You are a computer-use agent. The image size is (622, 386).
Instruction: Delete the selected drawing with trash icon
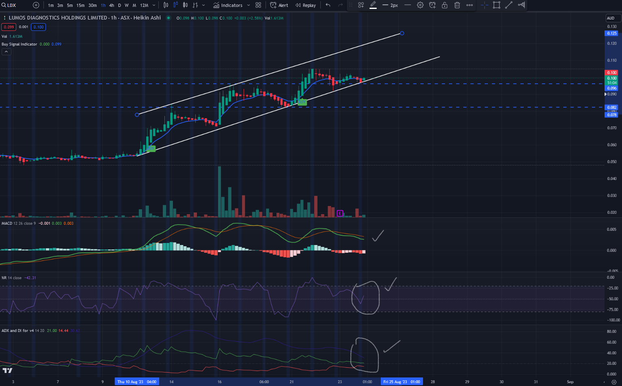(x=457, y=5)
